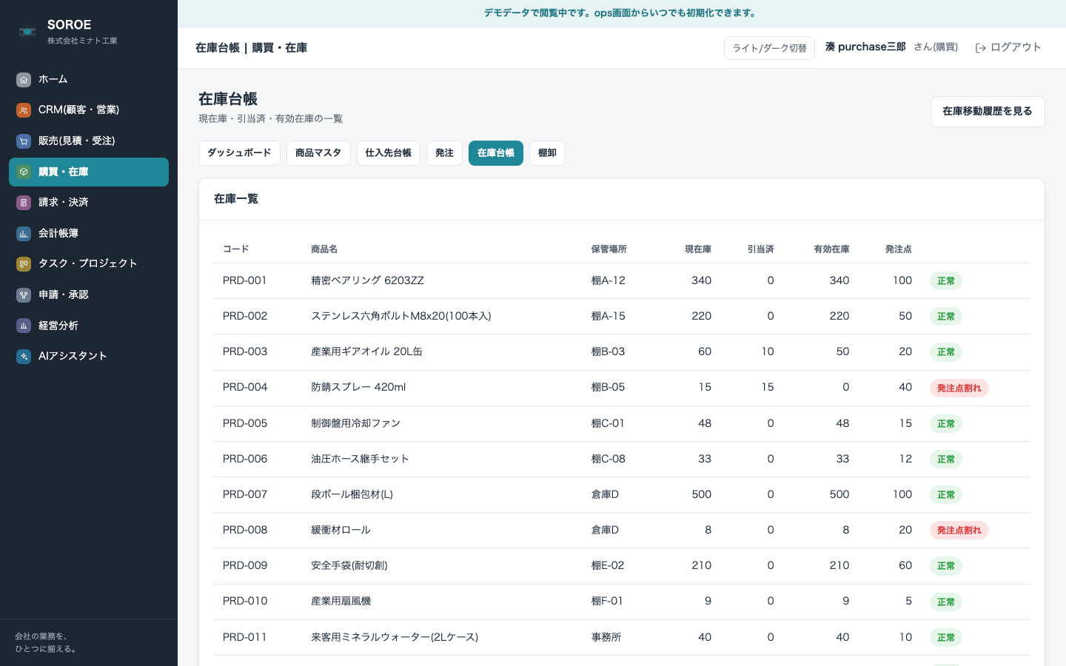This screenshot has height=666, width=1066.
Task: Click the 販売 shopping cart icon
Action: tap(24, 141)
